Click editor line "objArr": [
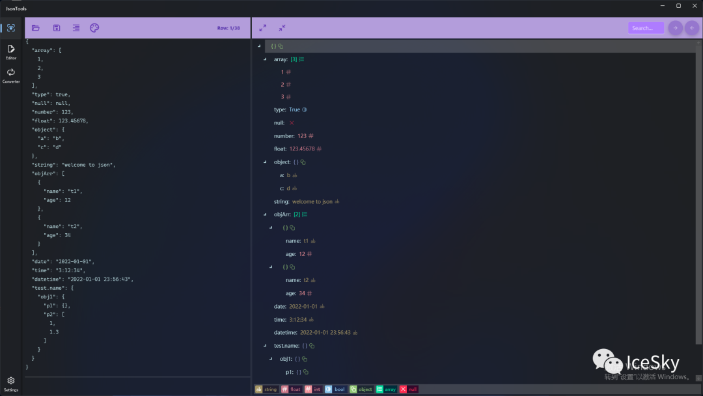The width and height of the screenshot is (703, 396). pos(48,173)
